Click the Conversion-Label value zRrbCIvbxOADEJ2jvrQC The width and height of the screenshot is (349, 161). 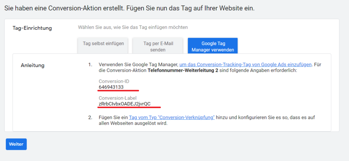coord(125,104)
